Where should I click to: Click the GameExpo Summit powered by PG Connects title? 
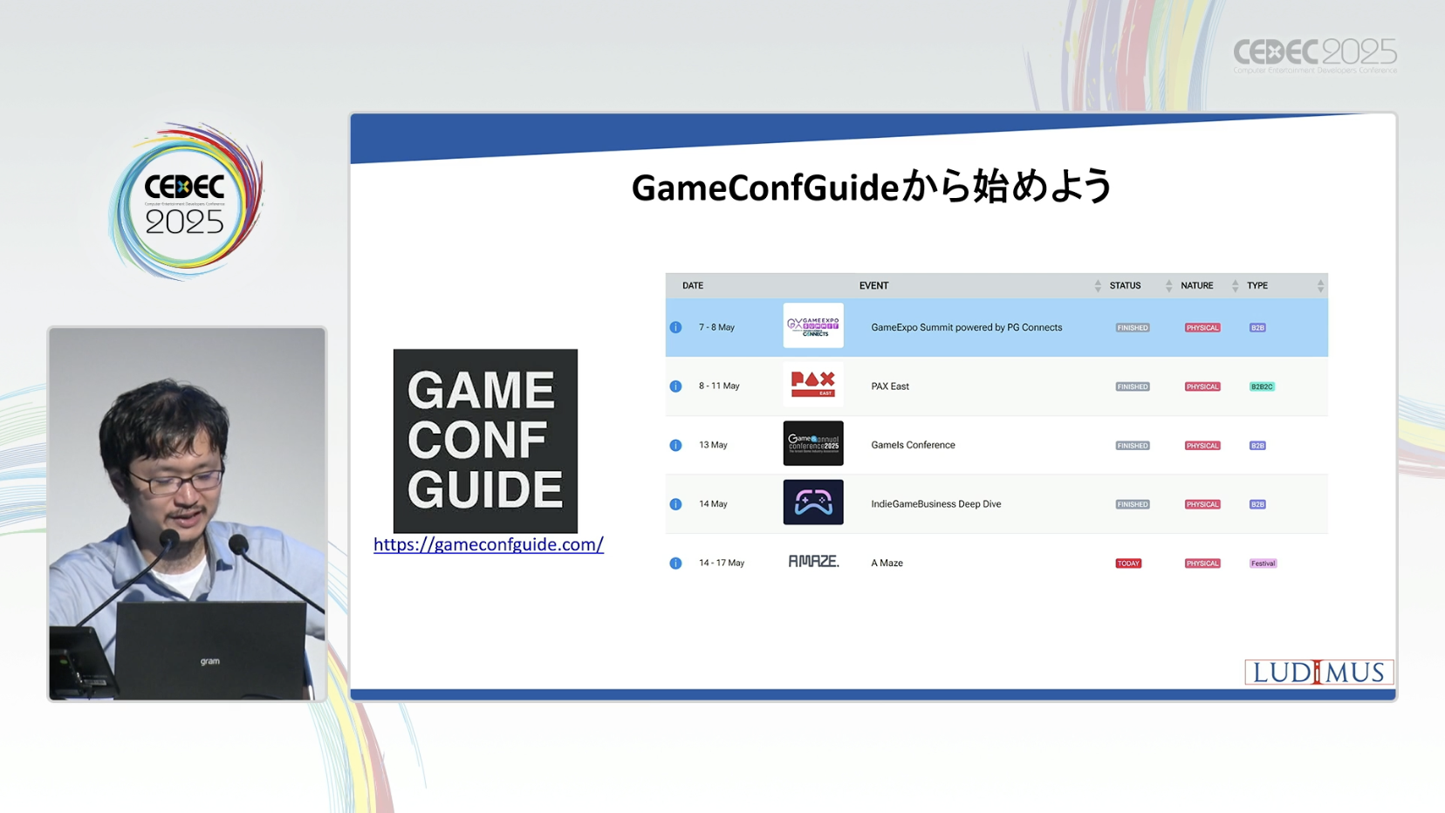pyautogui.click(x=966, y=328)
